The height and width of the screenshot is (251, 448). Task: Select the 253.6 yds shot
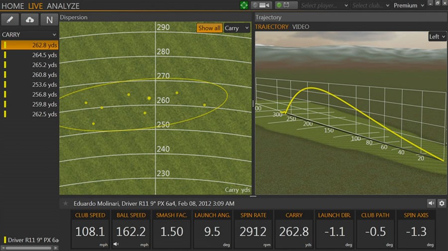point(30,84)
